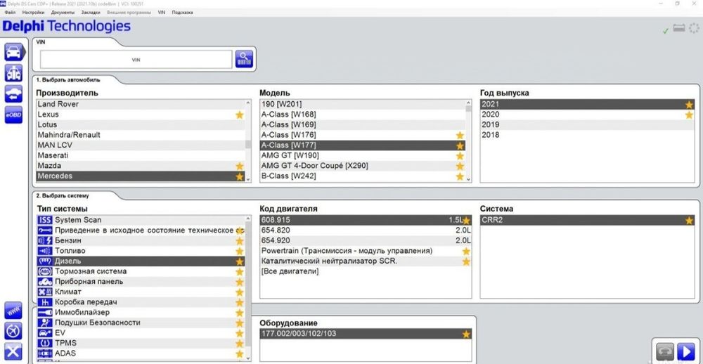Select year 2019

587,124
